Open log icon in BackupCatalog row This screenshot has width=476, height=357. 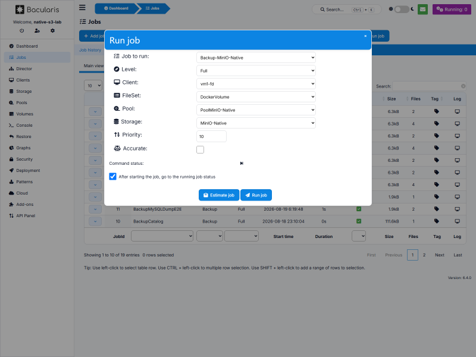pyautogui.click(x=457, y=221)
